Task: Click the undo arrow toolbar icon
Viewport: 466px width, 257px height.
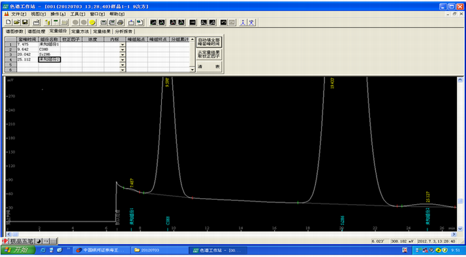Action: 223,22
